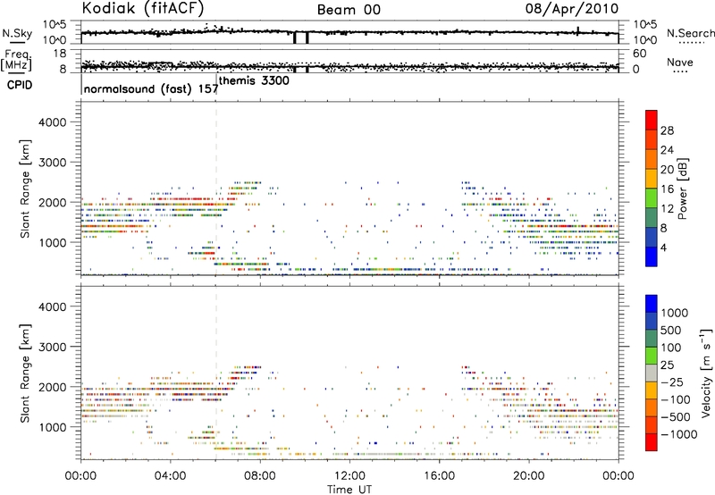Click the grey segment of the Velocity colorbar
The width and height of the screenshot is (715, 495).
point(652,373)
